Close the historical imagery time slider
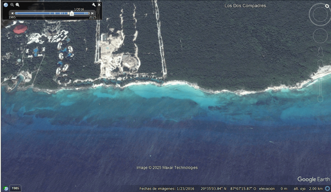Viewport: 331px width, 192px height. pos(99,5)
